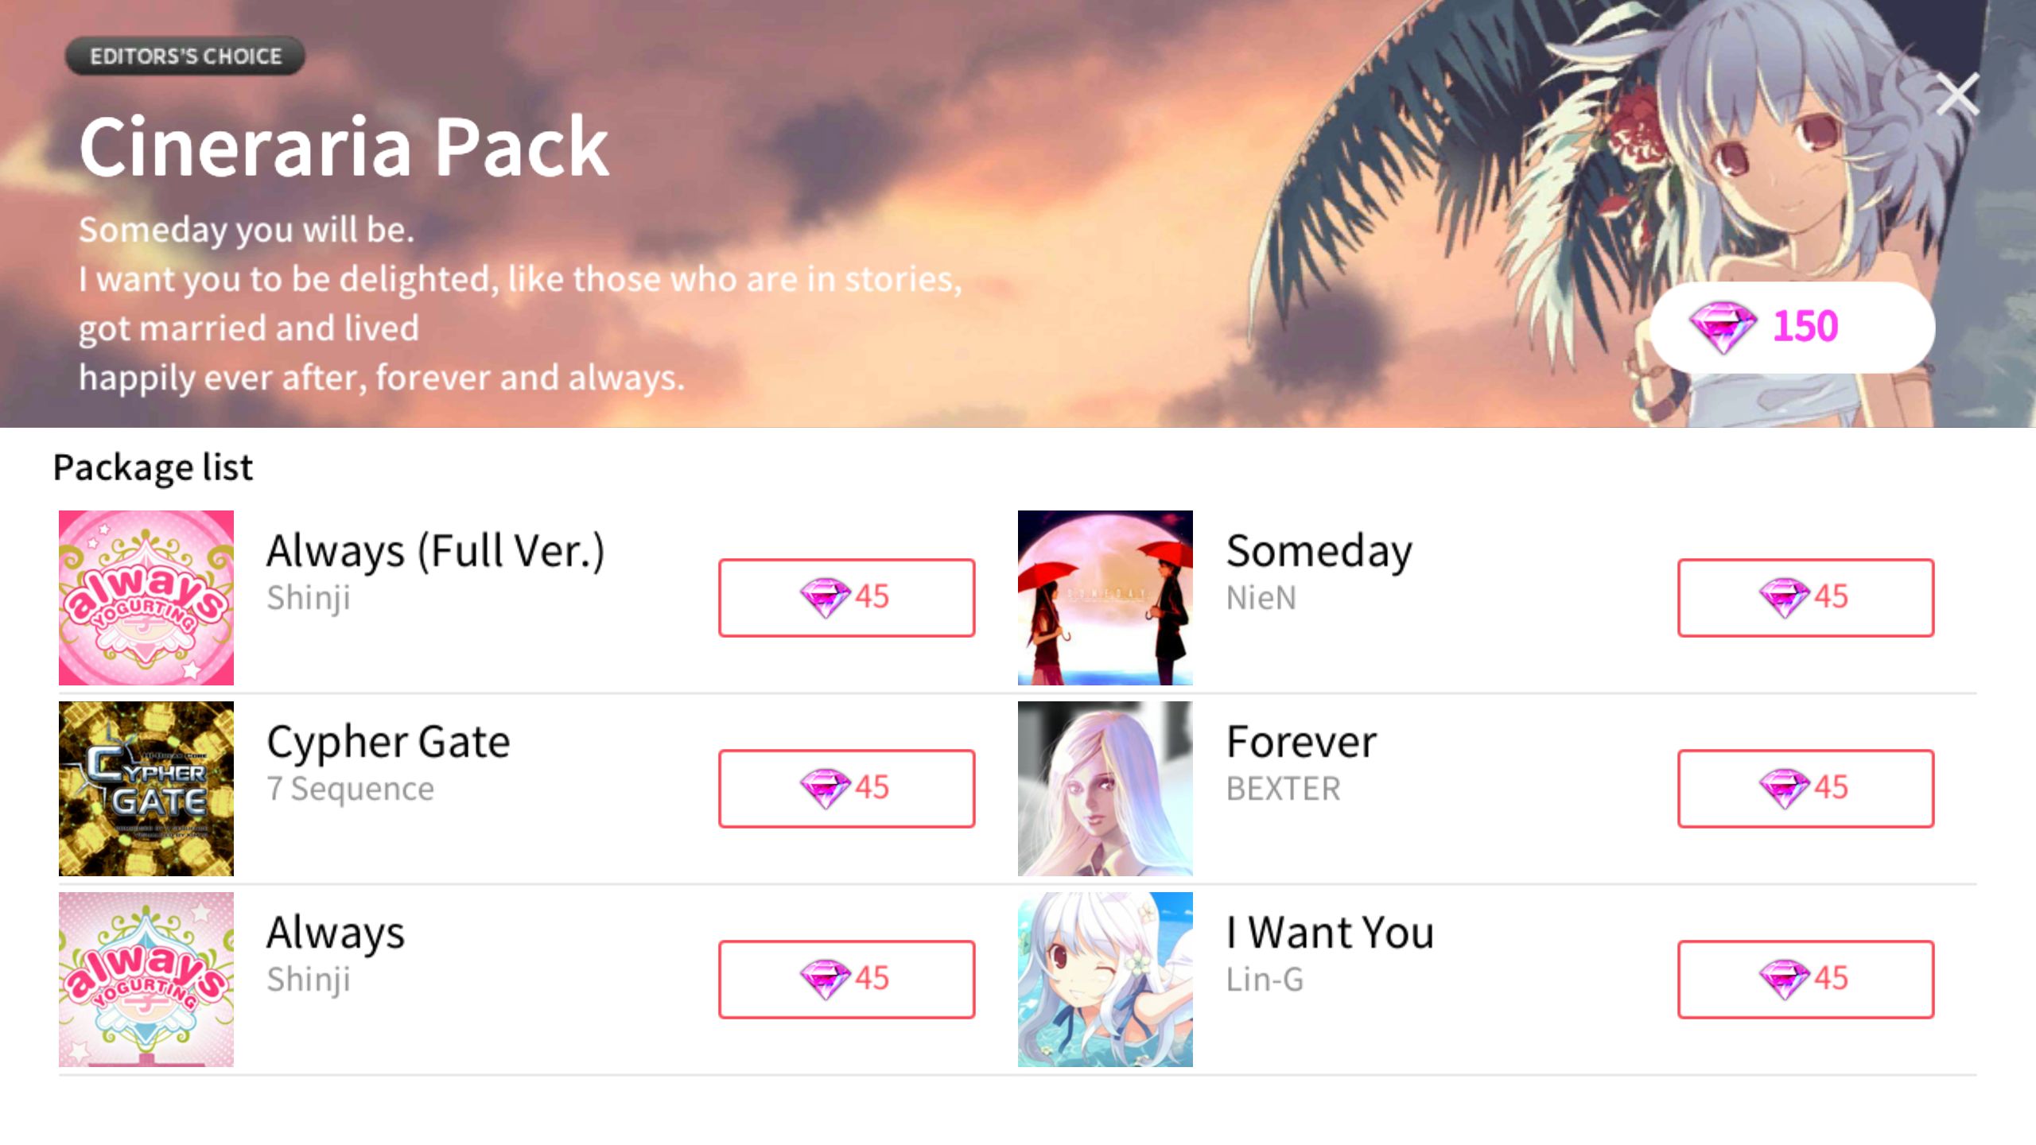
Task: Select the I Want You song title
Action: pos(1330,932)
